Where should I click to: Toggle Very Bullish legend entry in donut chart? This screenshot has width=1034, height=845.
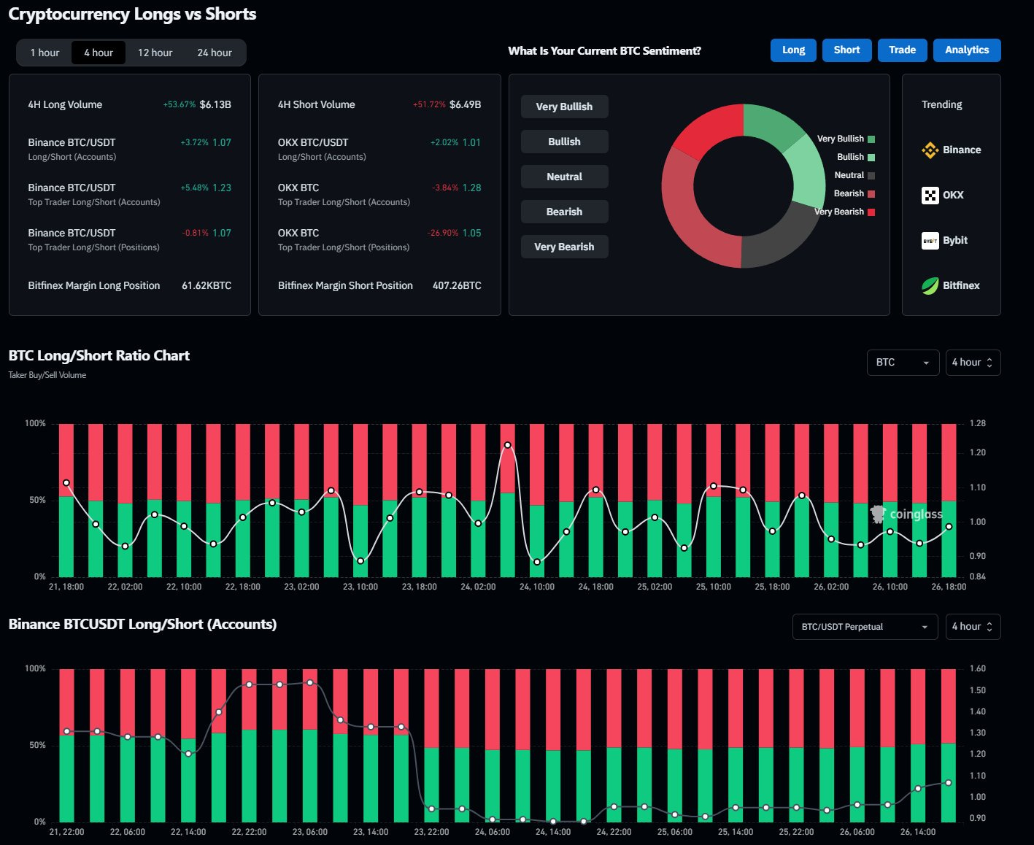point(846,139)
